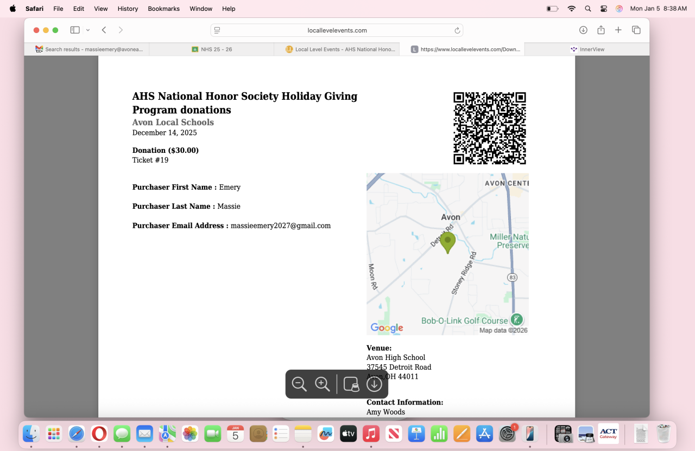Open Freeform from the Dock
This screenshot has height=451, width=695.
tap(326, 434)
